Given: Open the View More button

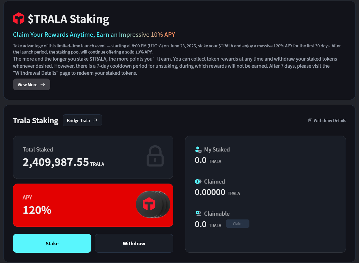Looking at the screenshot, I should tap(31, 84).
